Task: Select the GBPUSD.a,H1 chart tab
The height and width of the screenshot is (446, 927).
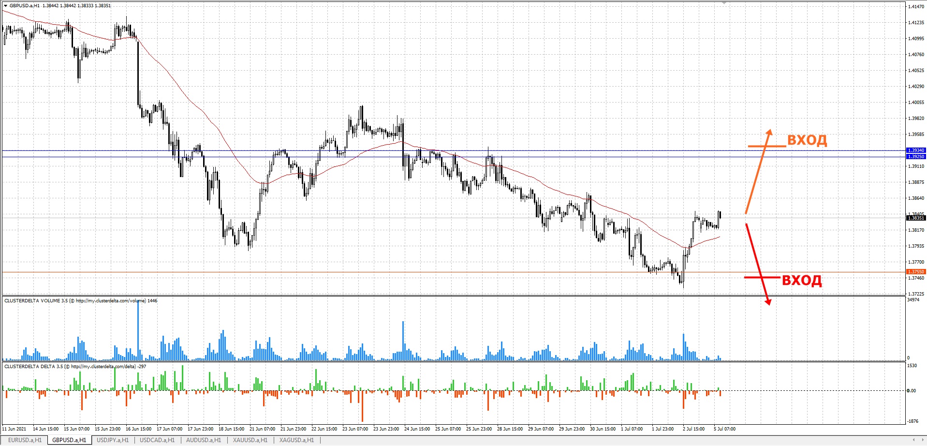Action: click(x=69, y=440)
